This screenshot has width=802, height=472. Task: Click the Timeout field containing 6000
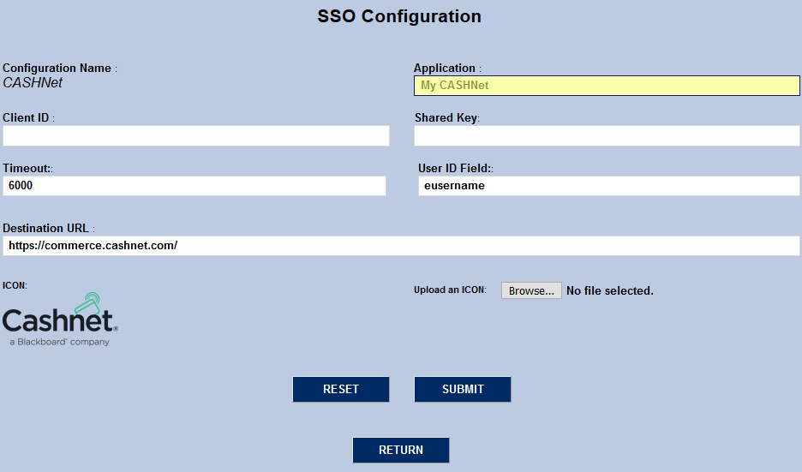pyautogui.click(x=195, y=186)
